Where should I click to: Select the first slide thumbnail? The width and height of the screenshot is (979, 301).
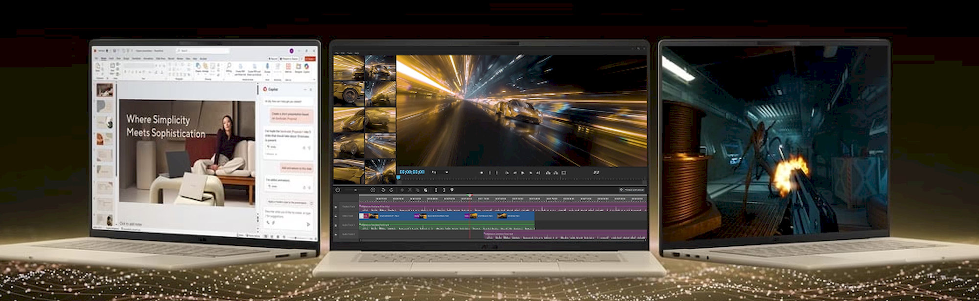[104, 90]
